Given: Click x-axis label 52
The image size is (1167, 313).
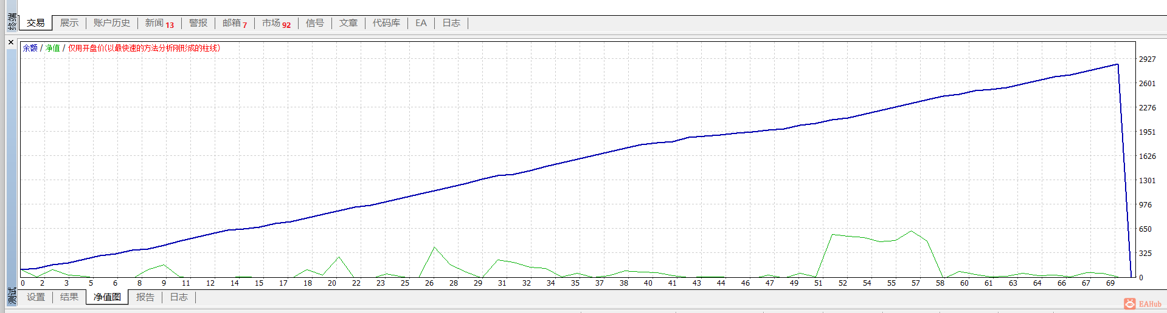Looking at the screenshot, I should tap(843, 283).
